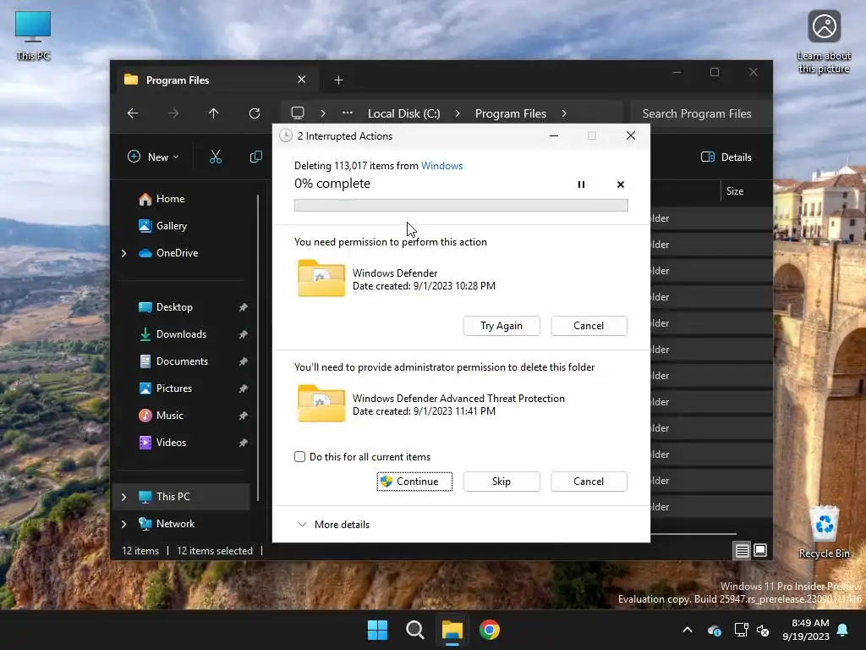The image size is (866, 650).
Task: Expand Network tree node
Action: [x=123, y=524]
